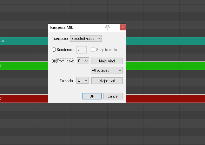Open the +0 octaves dropdown
Screen dimensions: 205x145
(107, 70)
